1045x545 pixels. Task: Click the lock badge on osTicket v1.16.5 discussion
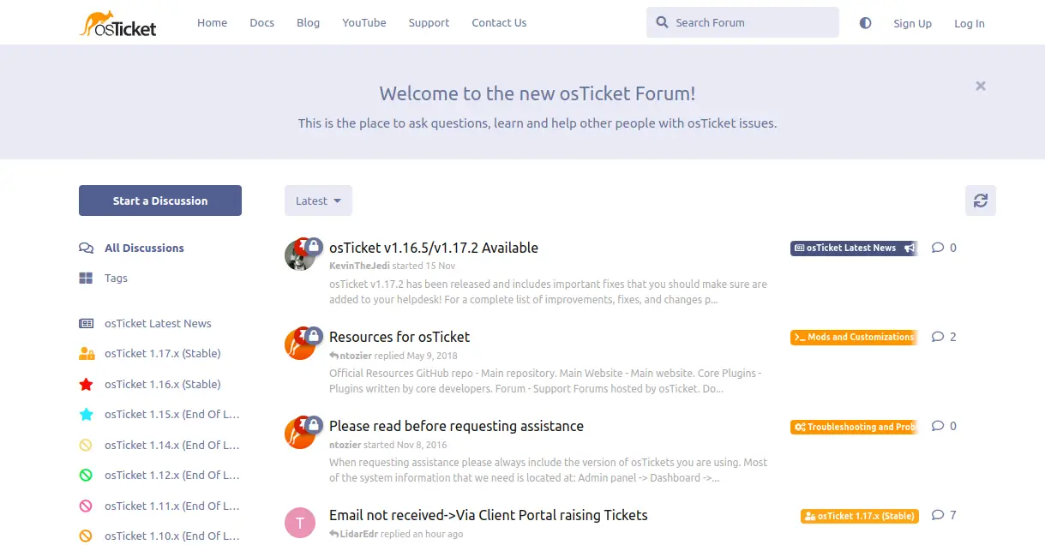[x=315, y=246]
